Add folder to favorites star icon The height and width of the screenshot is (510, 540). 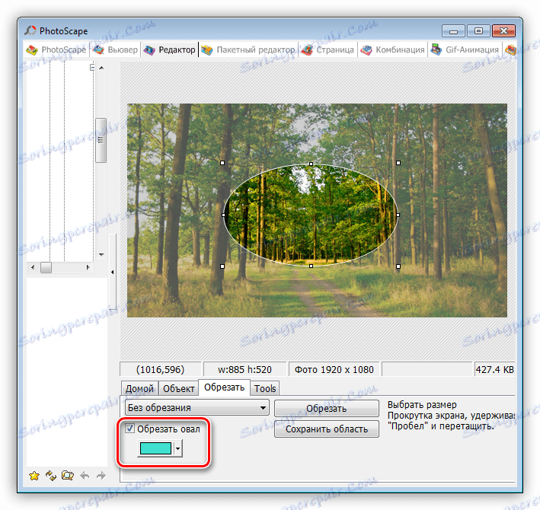(34, 476)
